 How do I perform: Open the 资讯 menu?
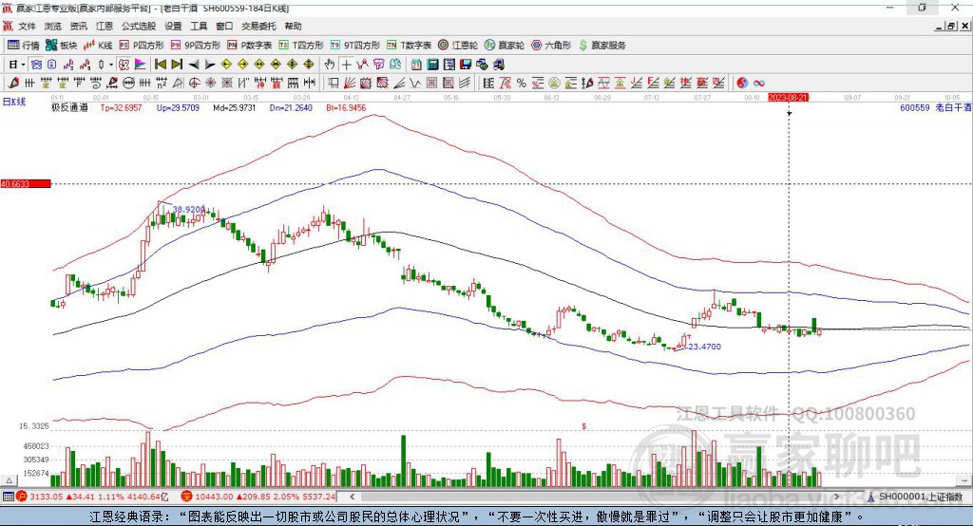tap(78, 26)
